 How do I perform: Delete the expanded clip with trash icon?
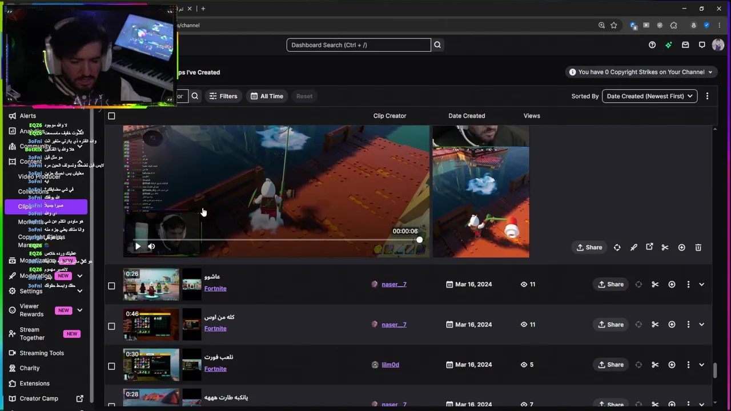pyautogui.click(x=698, y=247)
